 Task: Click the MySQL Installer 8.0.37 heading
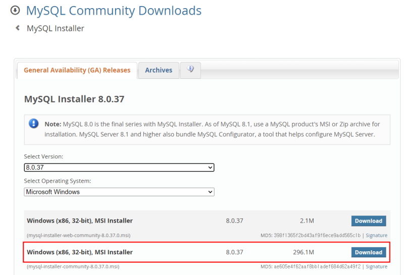point(74,99)
